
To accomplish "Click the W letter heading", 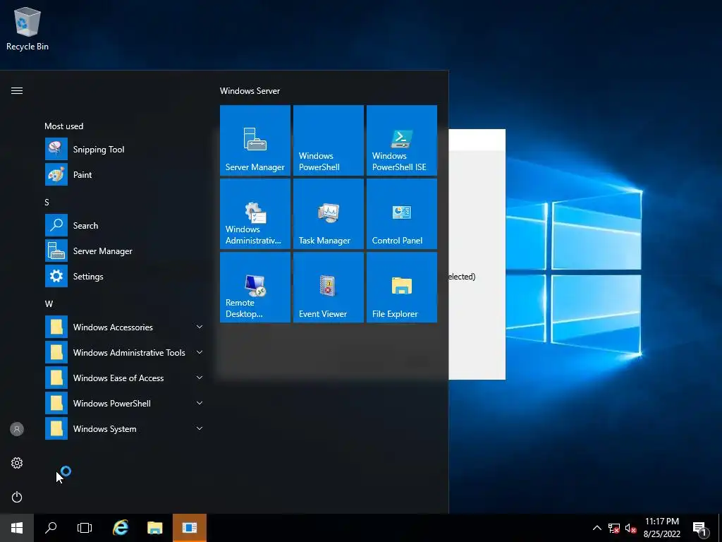I will point(49,303).
